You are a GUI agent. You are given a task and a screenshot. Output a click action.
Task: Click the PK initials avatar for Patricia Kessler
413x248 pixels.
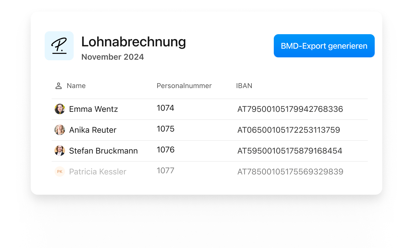coord(60,172)
